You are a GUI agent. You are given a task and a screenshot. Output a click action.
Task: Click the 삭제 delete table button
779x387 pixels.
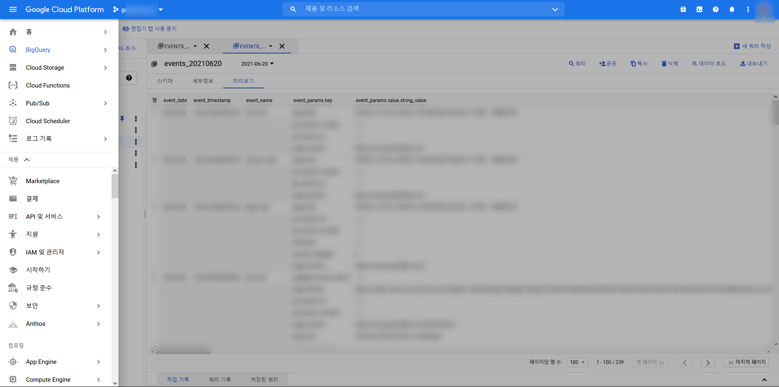click(x=670, y=64)
